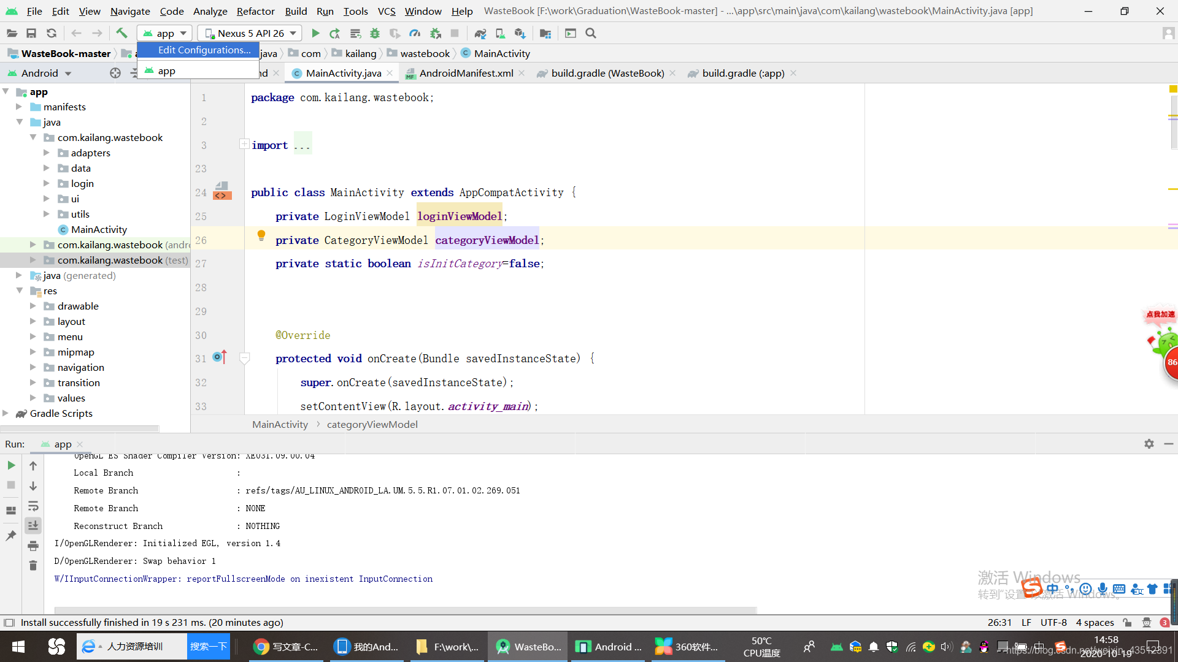Toggle soft-wrap in the Run console
The height and width of the screenshot is (662, 1178).
[33, 506]
